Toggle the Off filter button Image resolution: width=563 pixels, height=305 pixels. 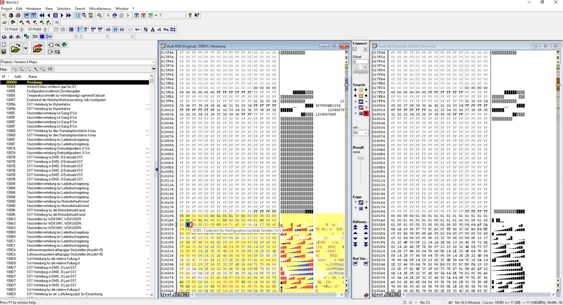tap(50, 69)
